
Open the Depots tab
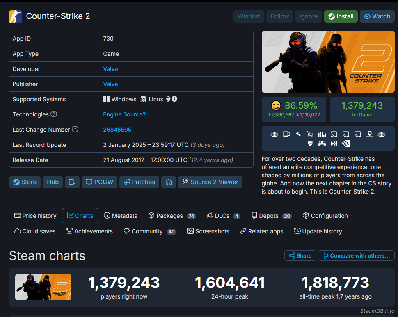pos(272,216)
